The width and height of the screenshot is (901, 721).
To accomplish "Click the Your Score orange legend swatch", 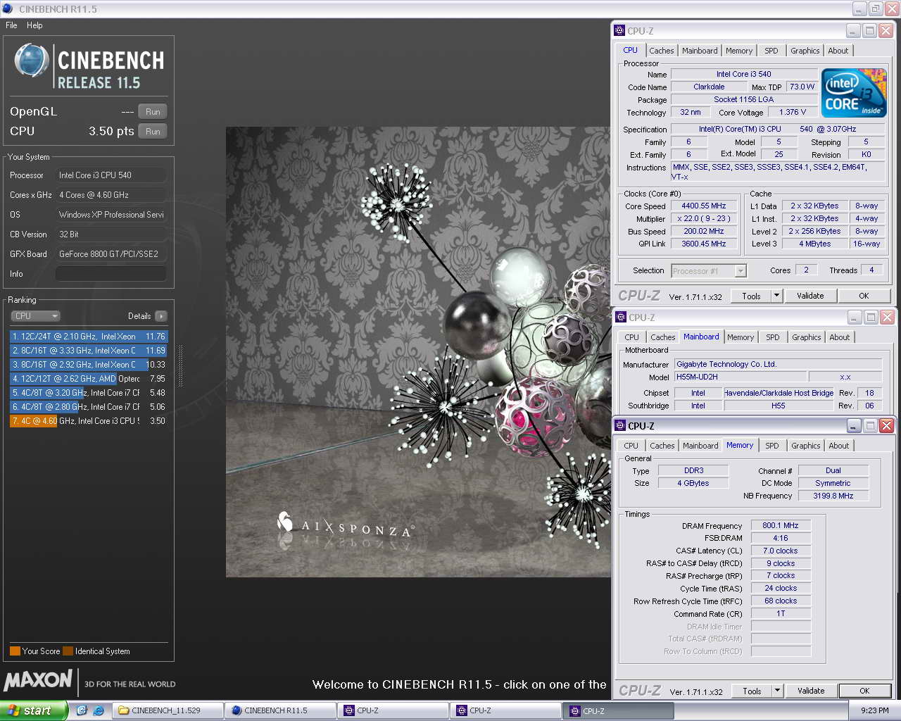I will coord(15,651).
